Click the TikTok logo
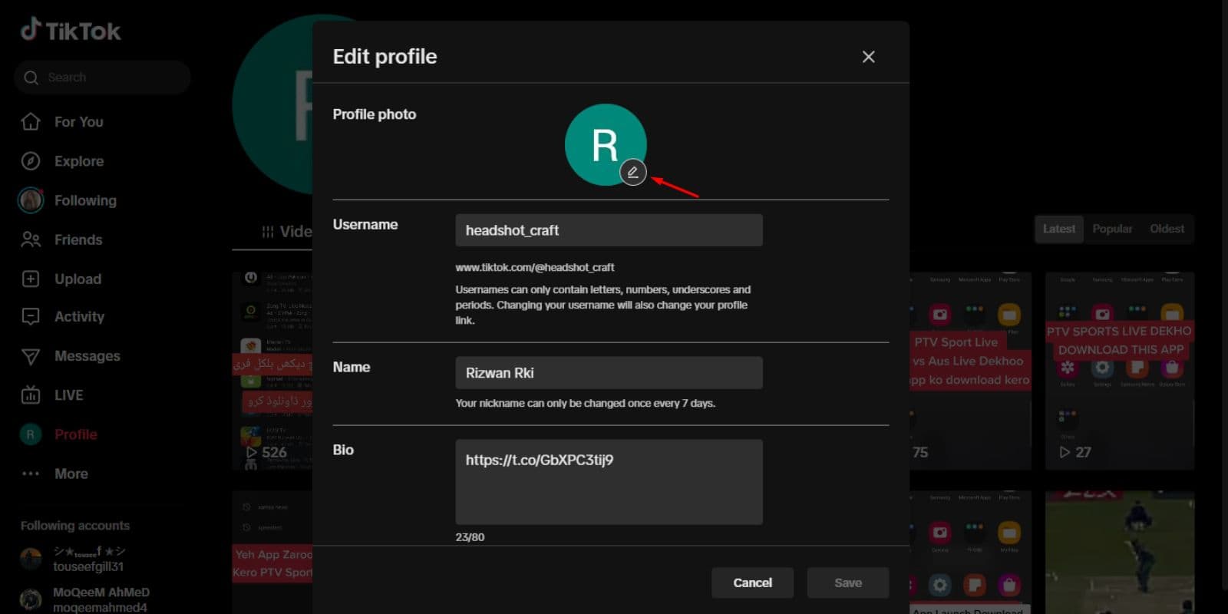Image resolution: width=1228 pixels, height=614 pixels. pyautogui.click(x=71, y=31)
